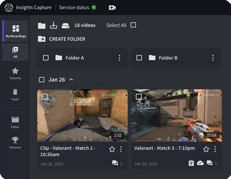
Task: Open comments on the Match 2 clip
Action: pos(115,163)
